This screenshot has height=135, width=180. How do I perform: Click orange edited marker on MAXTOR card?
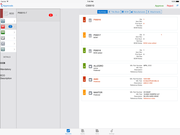[x=84, y=92]
